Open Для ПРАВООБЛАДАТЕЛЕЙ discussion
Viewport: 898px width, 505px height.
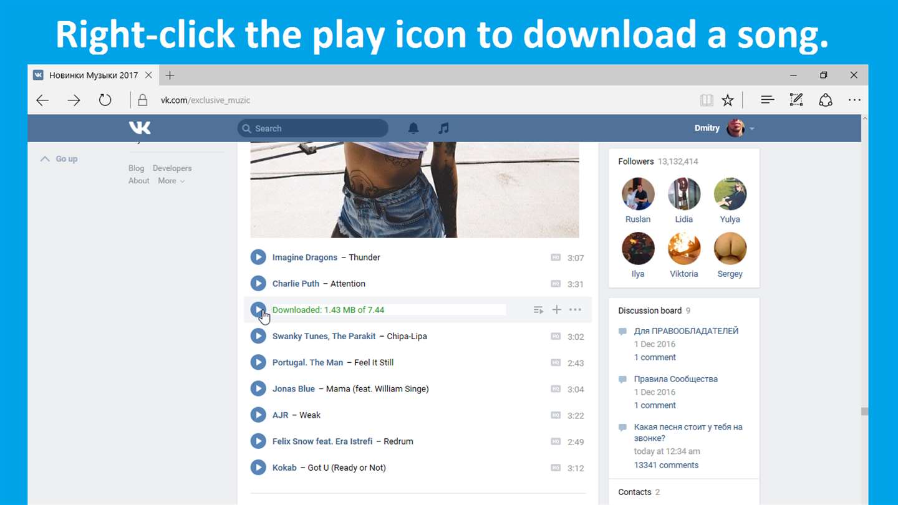pyautogui.click(x=686, y=331)
